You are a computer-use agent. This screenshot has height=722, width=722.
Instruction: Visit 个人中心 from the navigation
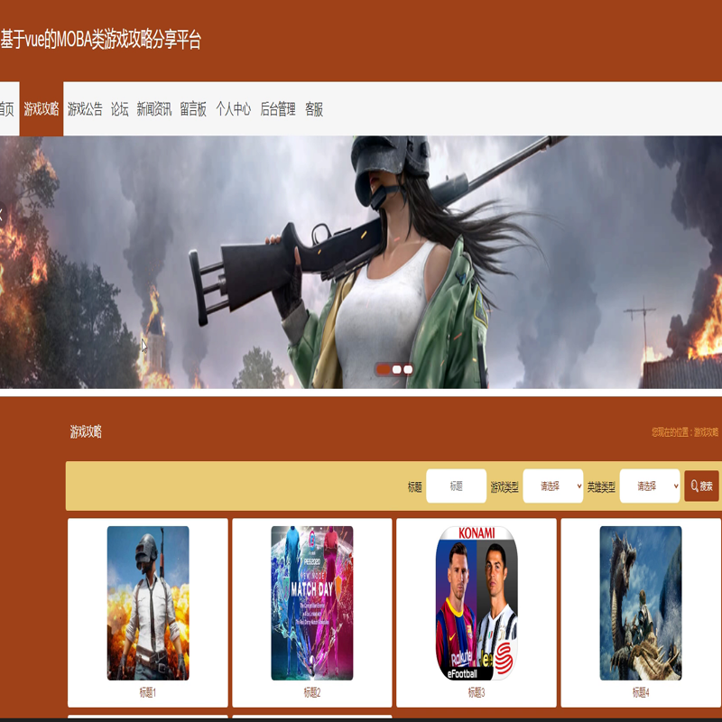click(x=234, y=109)
